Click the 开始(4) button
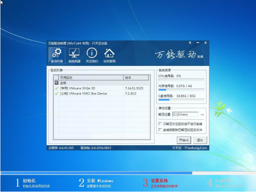This screenshot has height=192, width=256. click(x=184, y=140)
